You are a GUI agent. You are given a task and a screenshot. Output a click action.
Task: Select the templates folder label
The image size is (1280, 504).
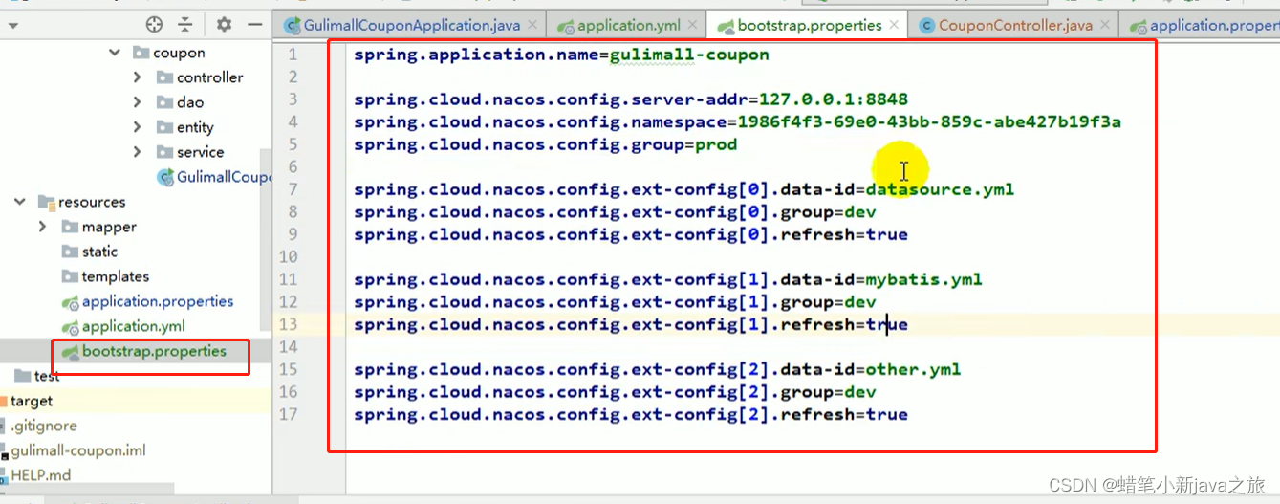coord(116,276)
